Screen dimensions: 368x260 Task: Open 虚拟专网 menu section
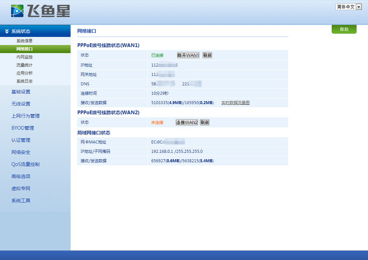pyautogui.click(x=21, y=188)
